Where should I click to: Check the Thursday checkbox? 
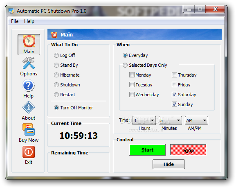click(174, 75)
